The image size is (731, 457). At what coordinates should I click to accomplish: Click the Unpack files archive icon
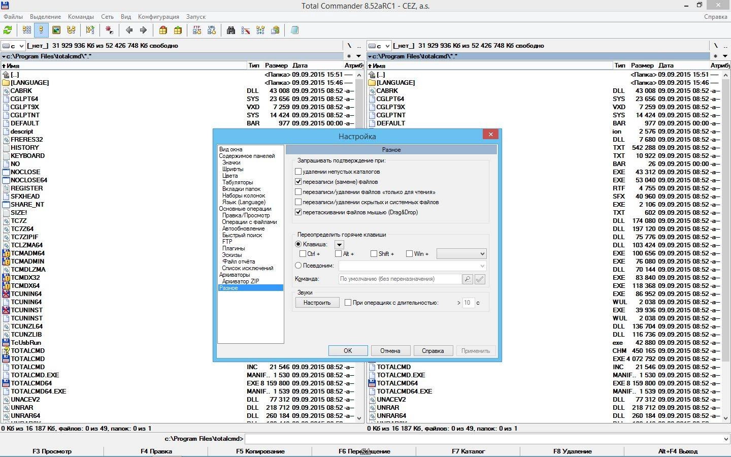tap(178, 30)
